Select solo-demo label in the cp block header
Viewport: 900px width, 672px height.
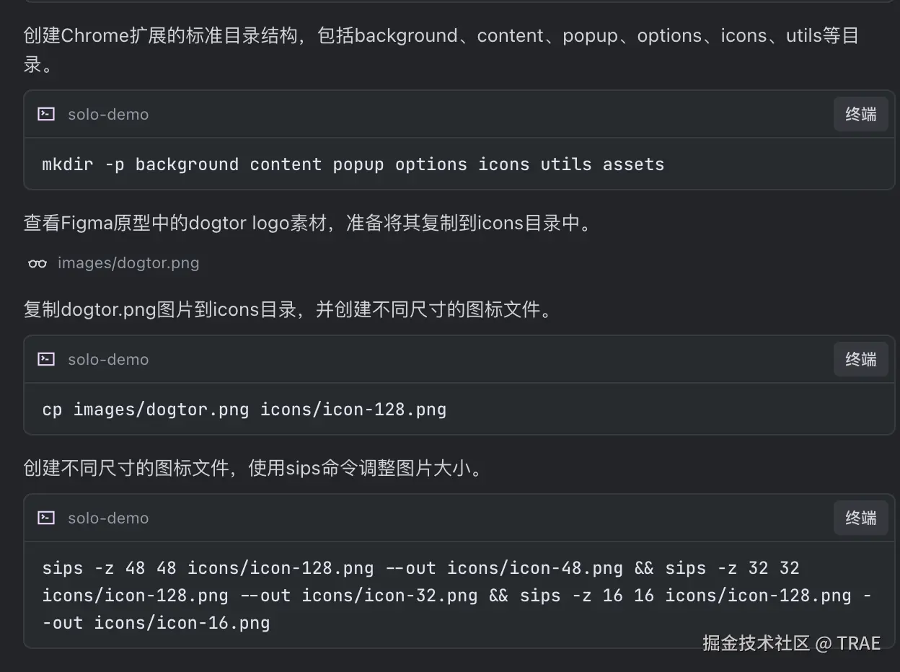point(108,359)
